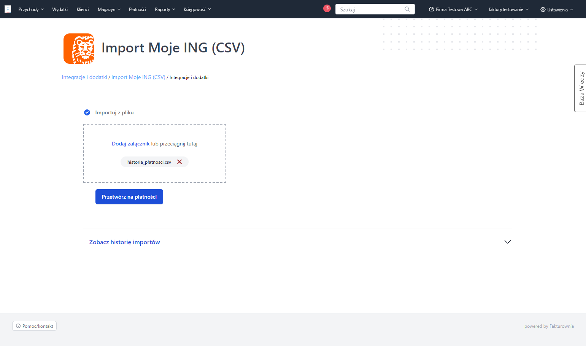586x346 pixels.
Task: Click the Pomoc/kontakt button
Action: [34, 326]
